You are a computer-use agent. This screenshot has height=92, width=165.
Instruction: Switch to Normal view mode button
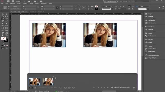point(3,48)
